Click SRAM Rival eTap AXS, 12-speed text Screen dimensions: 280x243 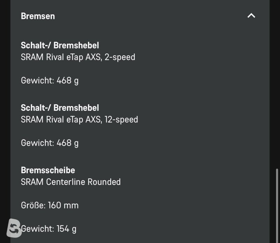79,120
